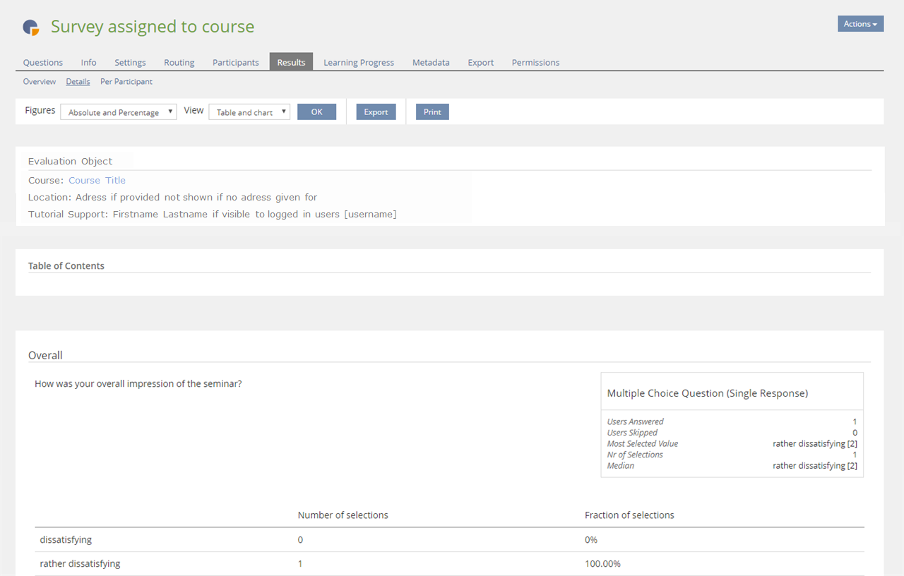Click the Print button
Viewport: 904px width, 576px height.
tap(432, 112)
